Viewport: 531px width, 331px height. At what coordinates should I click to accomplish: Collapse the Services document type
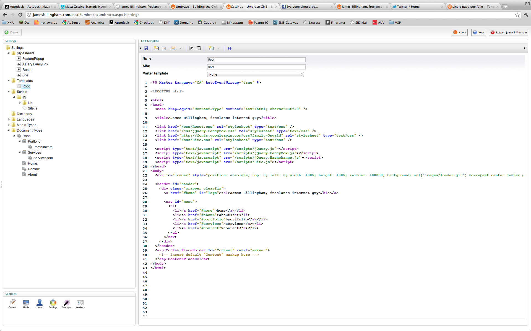click(20, 152)
